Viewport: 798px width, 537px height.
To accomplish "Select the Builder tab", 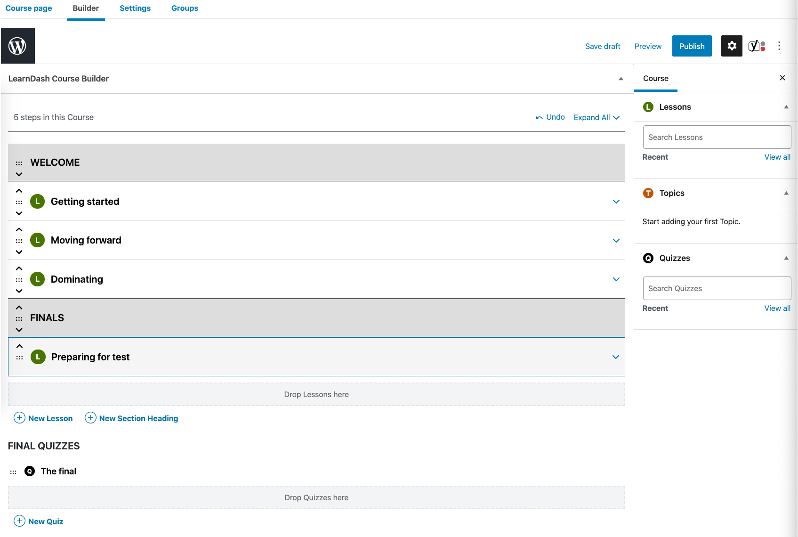I will (x=86, y=8).
